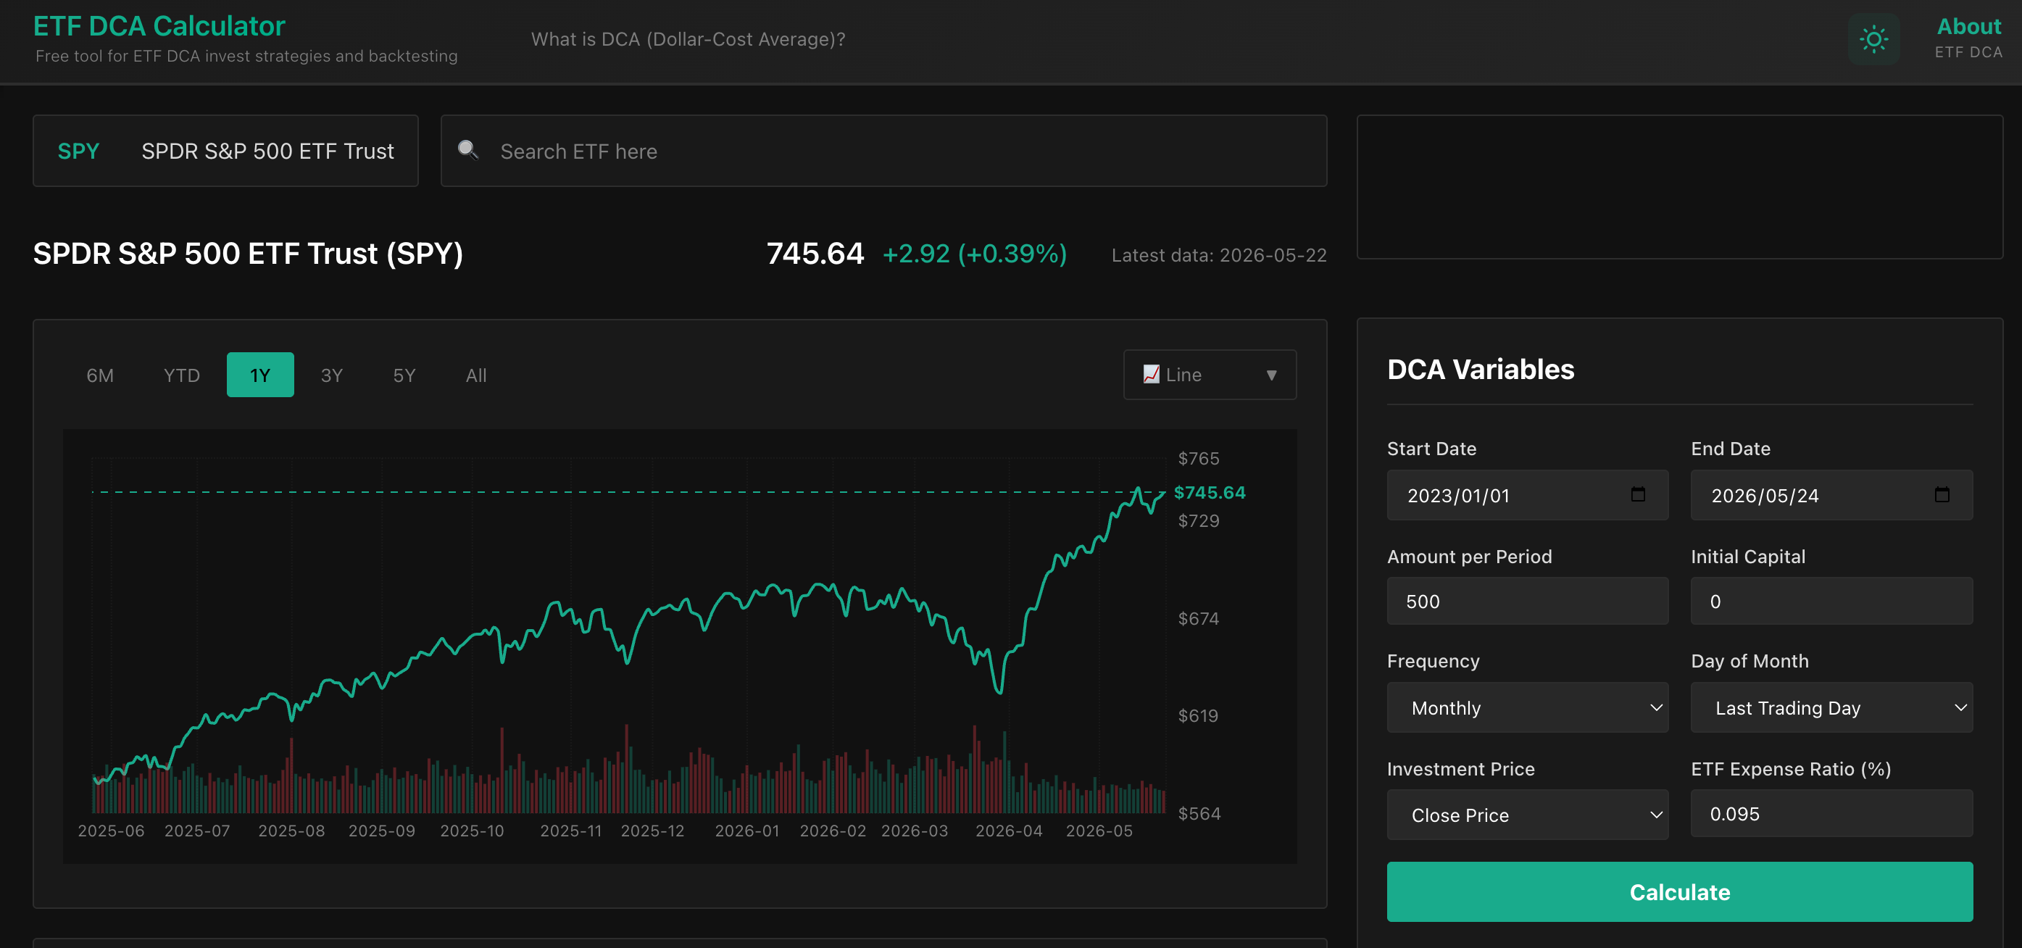2022x948 pixels.
Task: Toggle light theme sun icon
Action: 1873,39
